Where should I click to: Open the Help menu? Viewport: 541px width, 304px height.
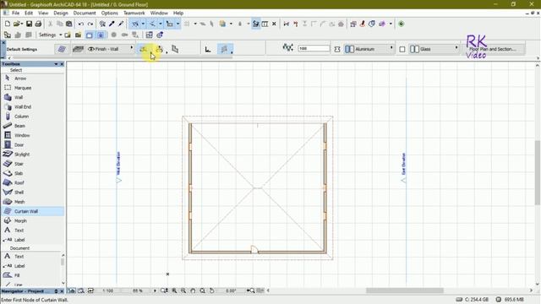pos(178,14)
